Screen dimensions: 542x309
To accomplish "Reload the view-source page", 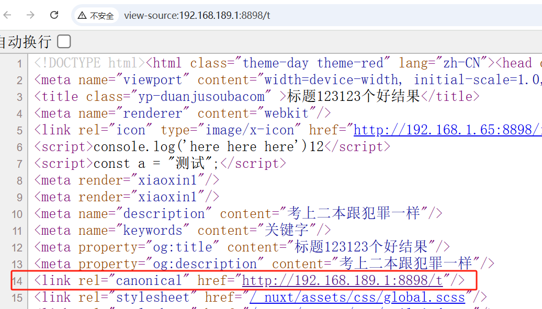I will coord(54,15).
